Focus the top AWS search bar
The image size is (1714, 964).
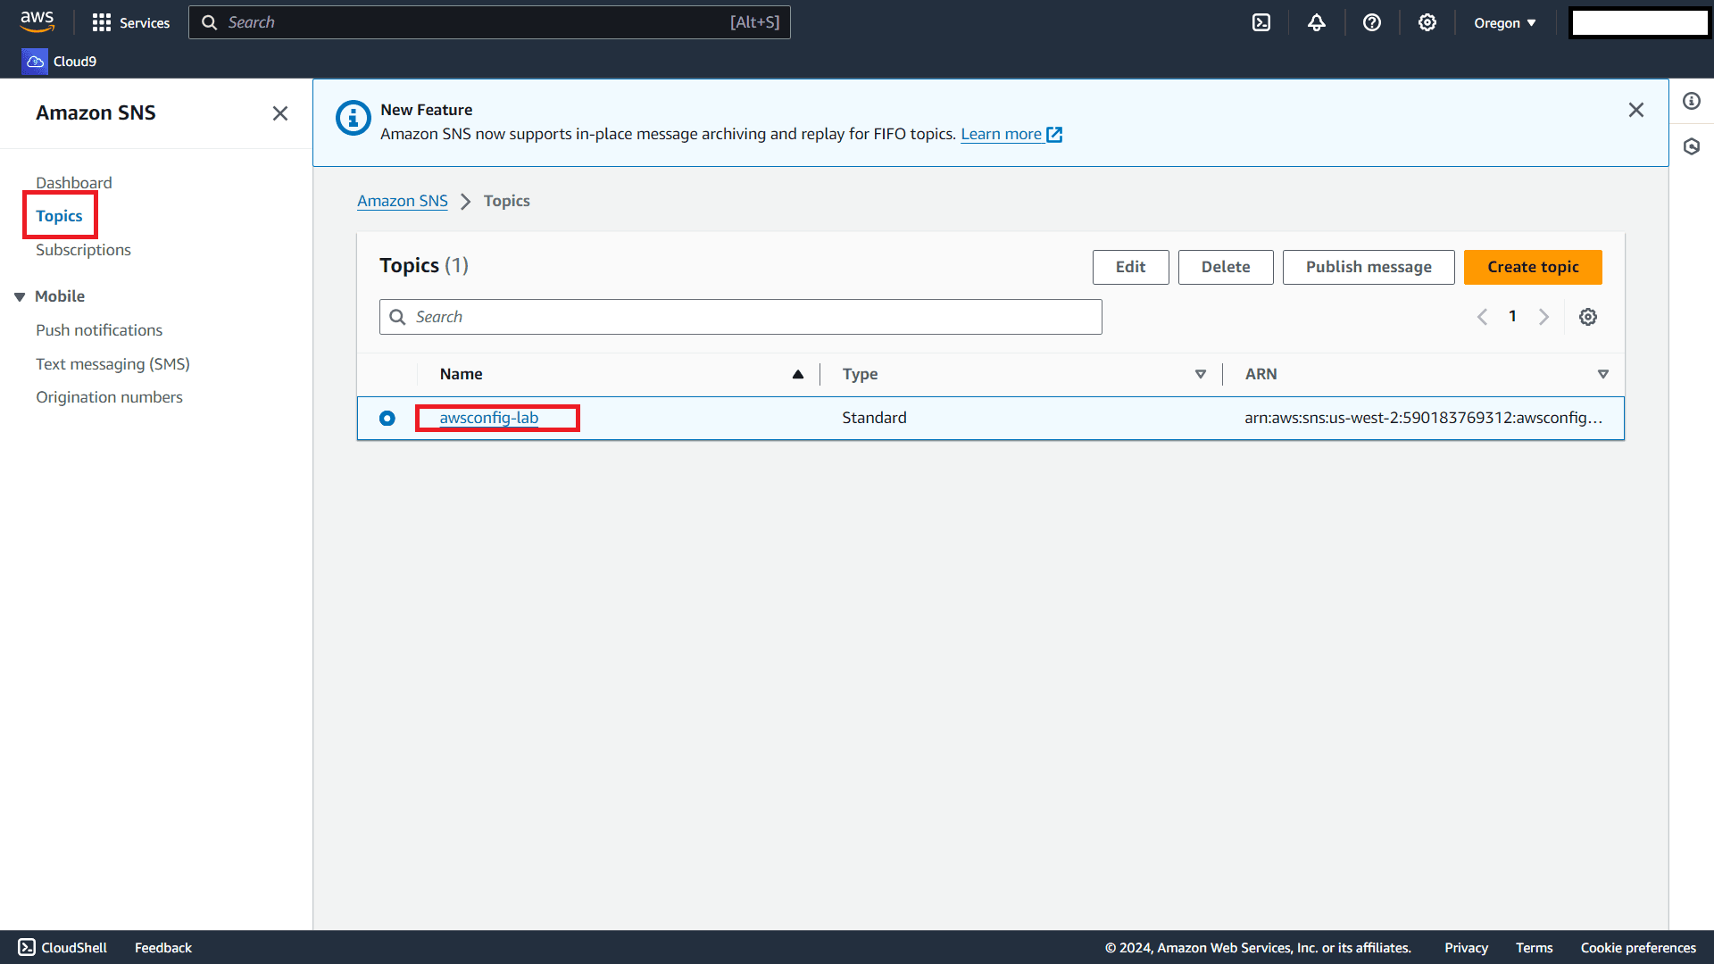pos(489,22)
